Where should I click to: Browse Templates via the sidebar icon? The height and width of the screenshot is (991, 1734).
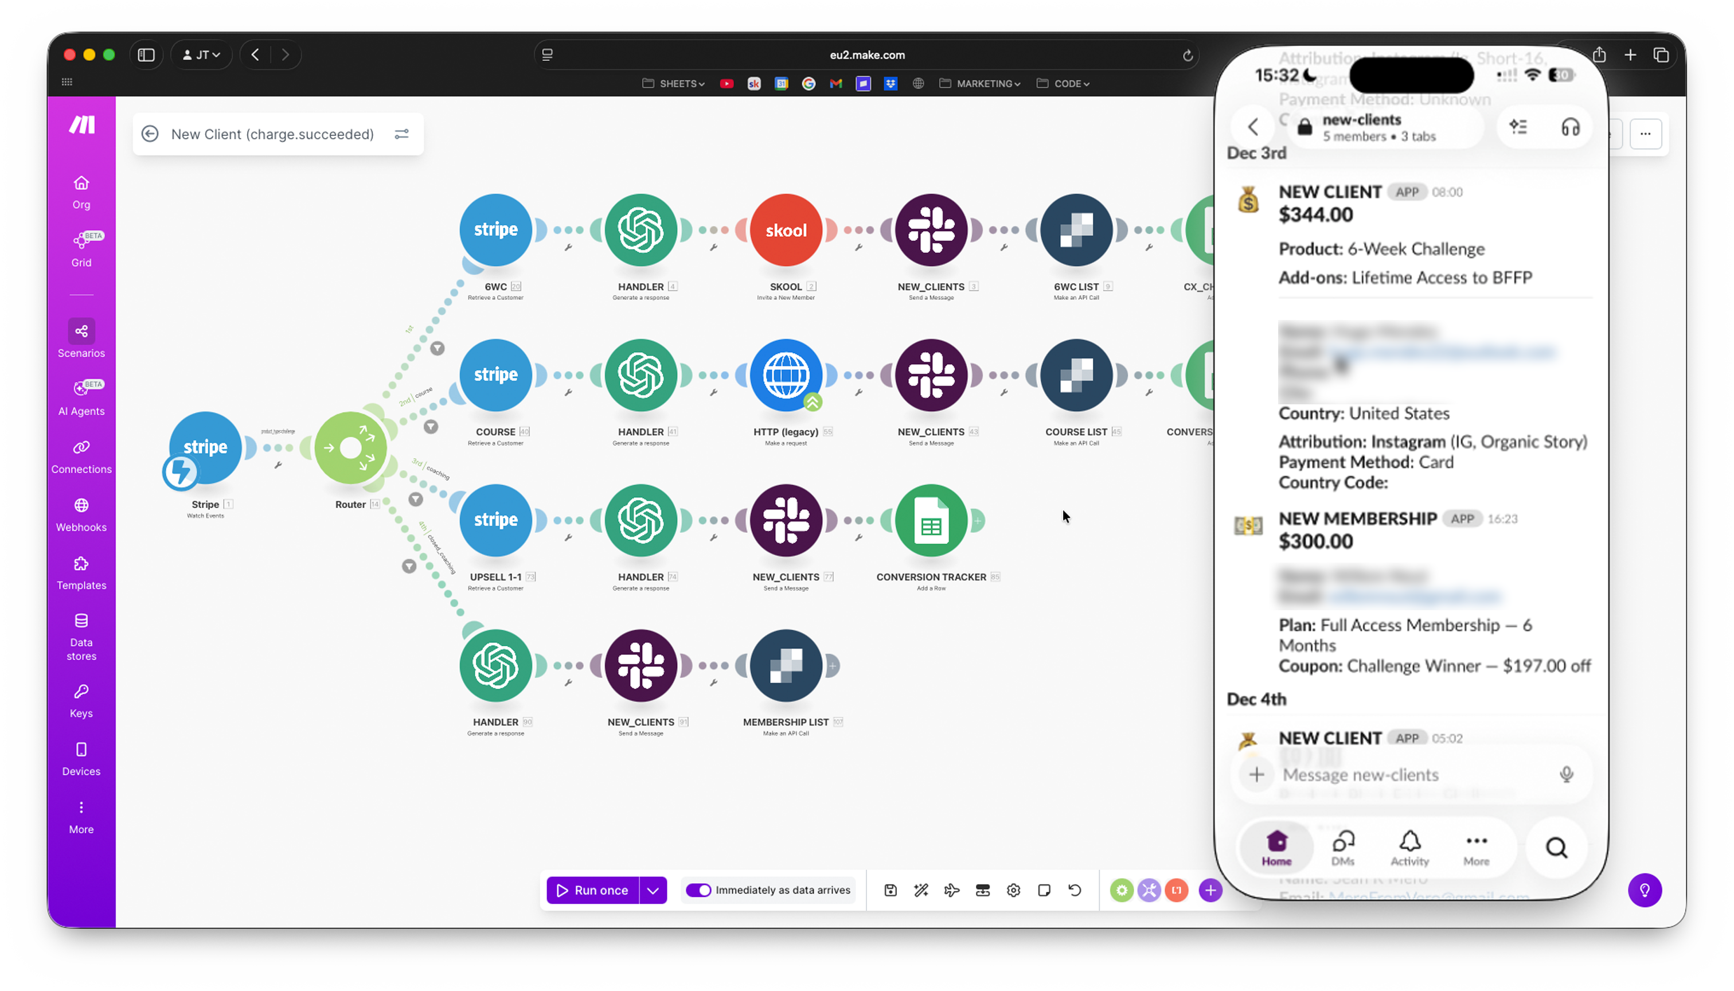click(x=81, y=572)
